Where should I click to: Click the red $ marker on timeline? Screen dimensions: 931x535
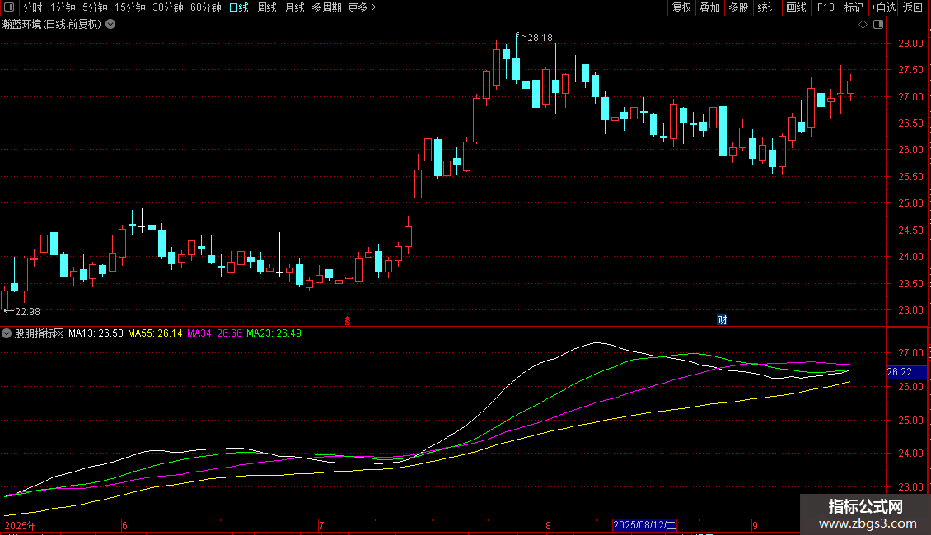click(348, 321)
